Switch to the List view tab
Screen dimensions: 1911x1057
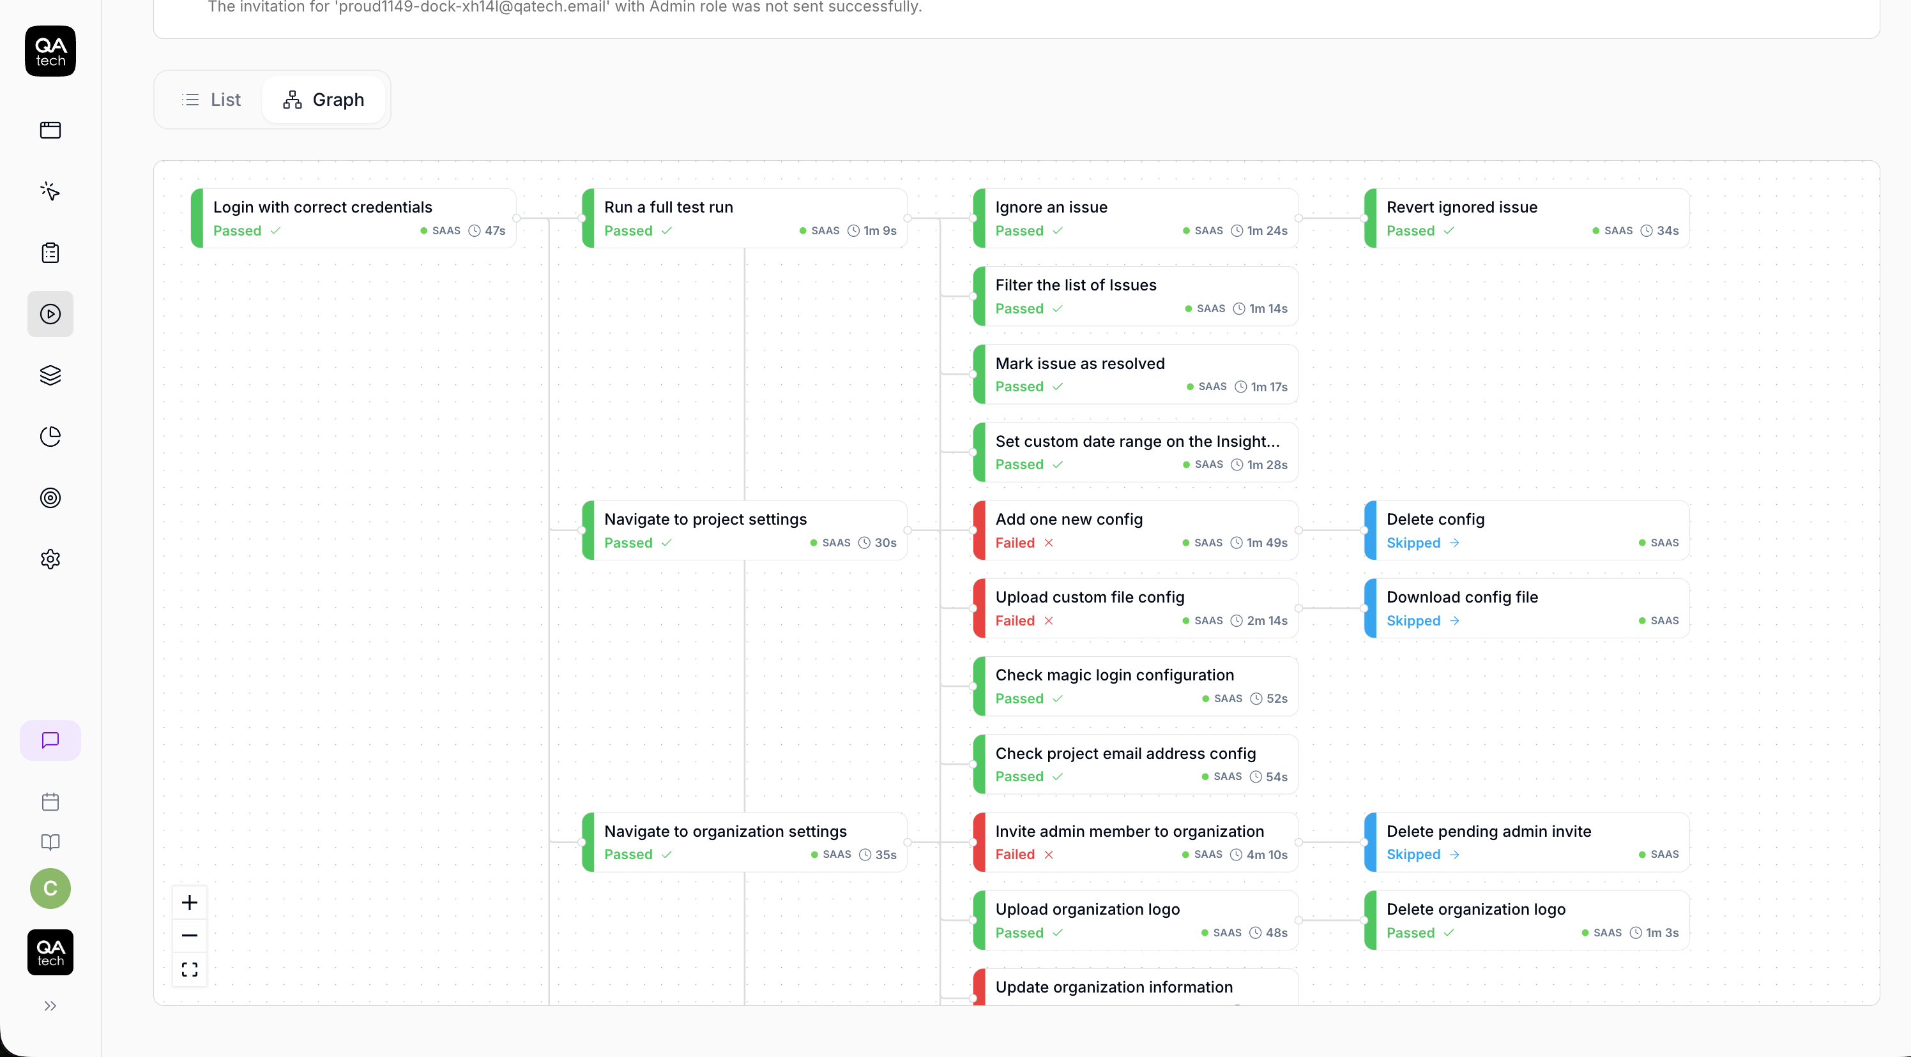click(211, 100)
